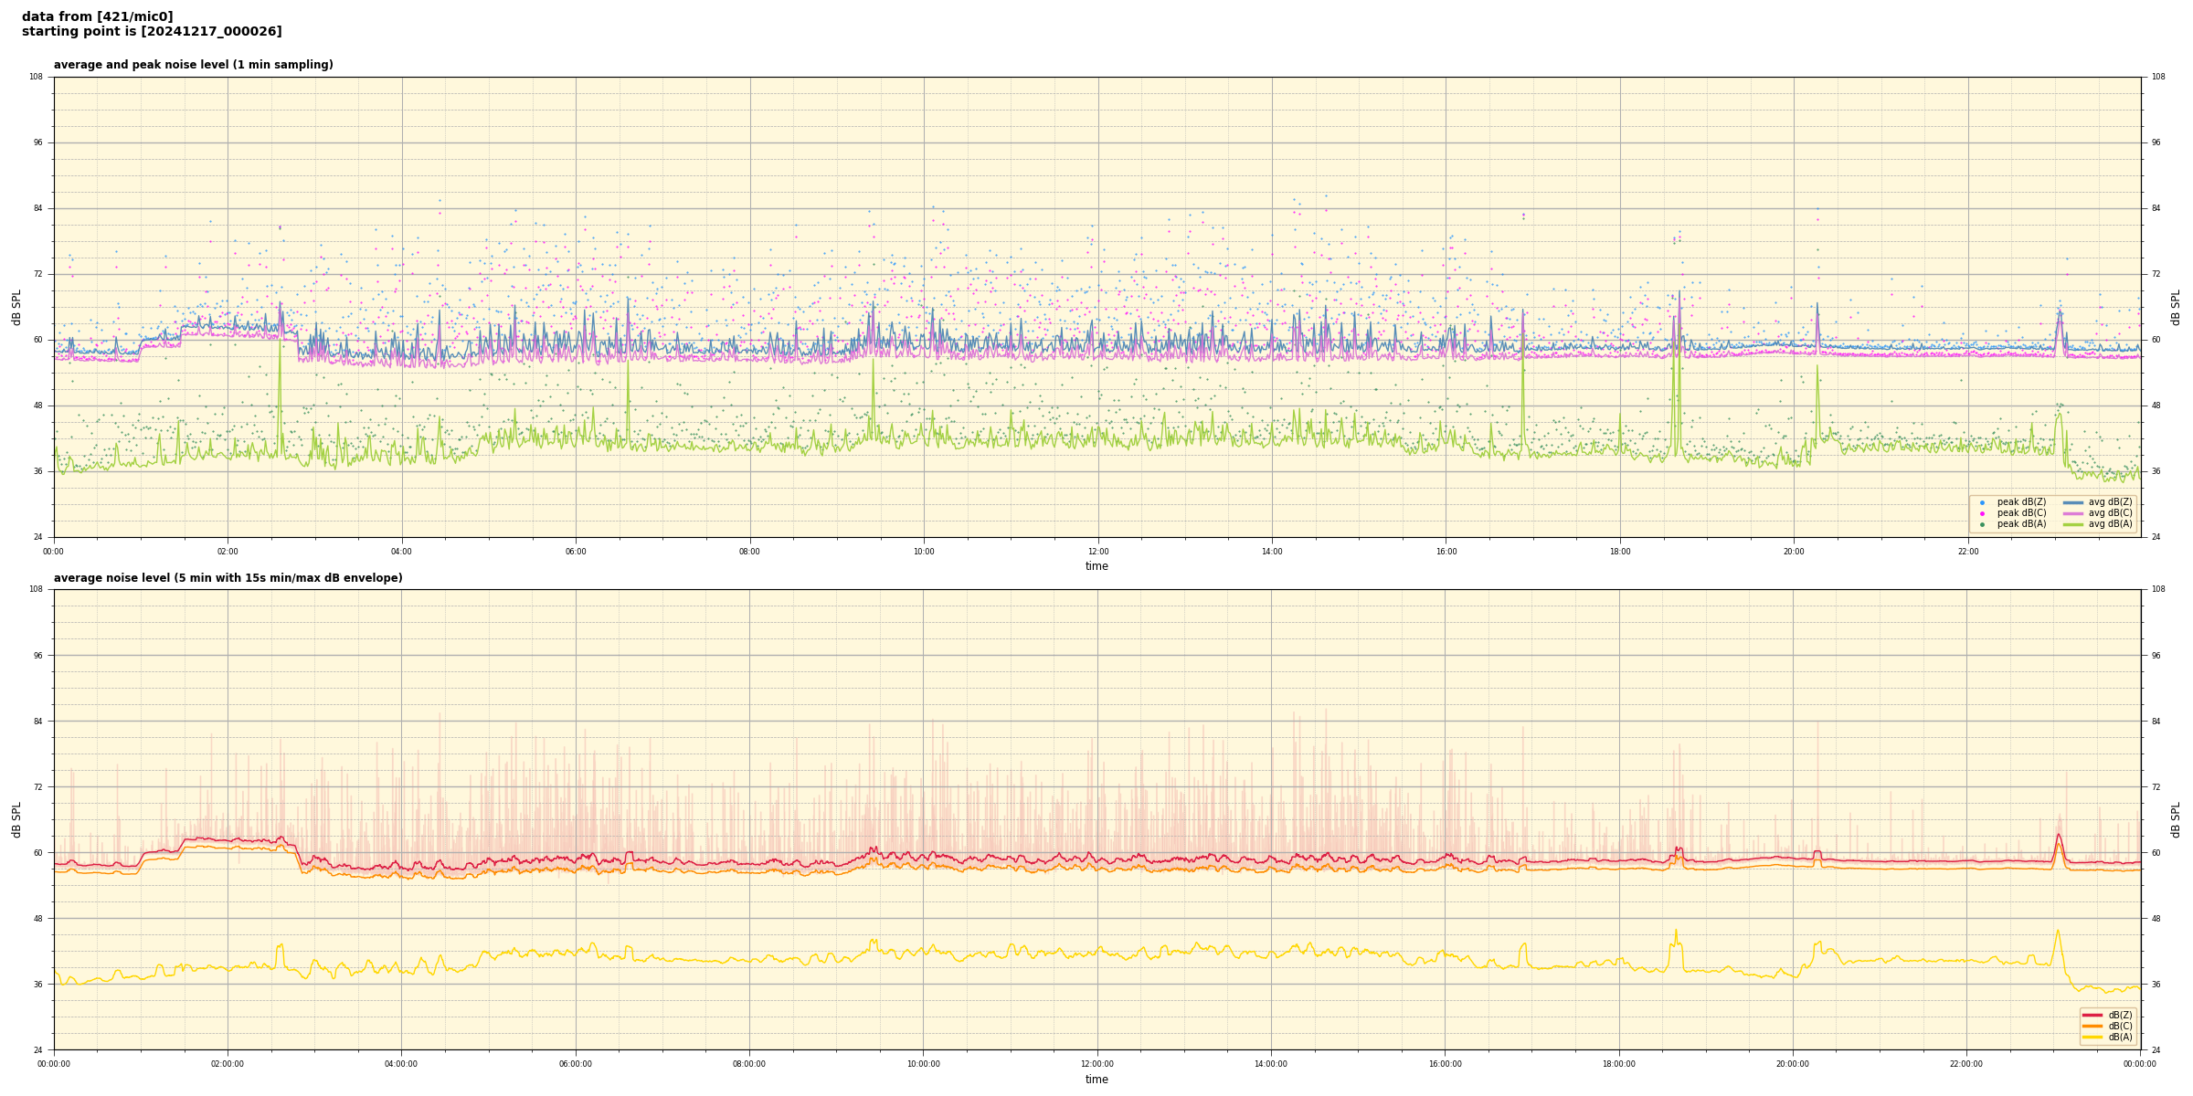Click the 'average and peak noise level' chart title
Viewport: 2193px width, 1096px height.
(193, 65)
